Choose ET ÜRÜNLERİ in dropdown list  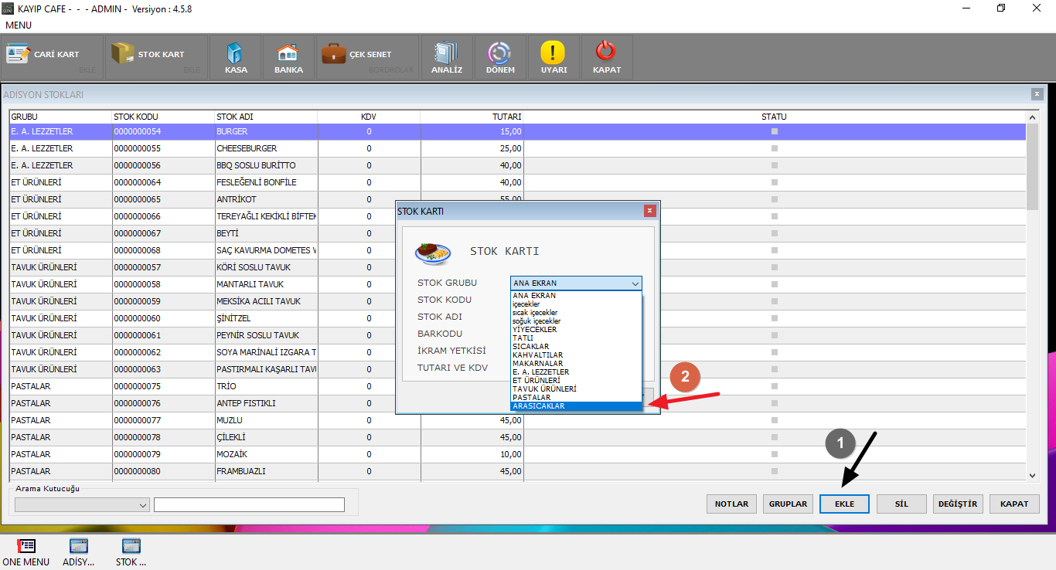click(x=576, y=381)
